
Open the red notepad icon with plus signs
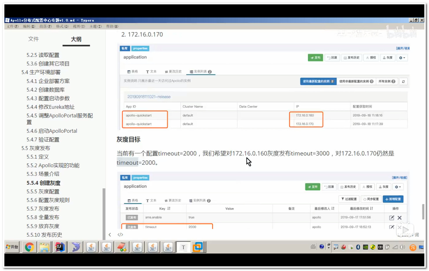pyautogui.click(x=122, y=247)
